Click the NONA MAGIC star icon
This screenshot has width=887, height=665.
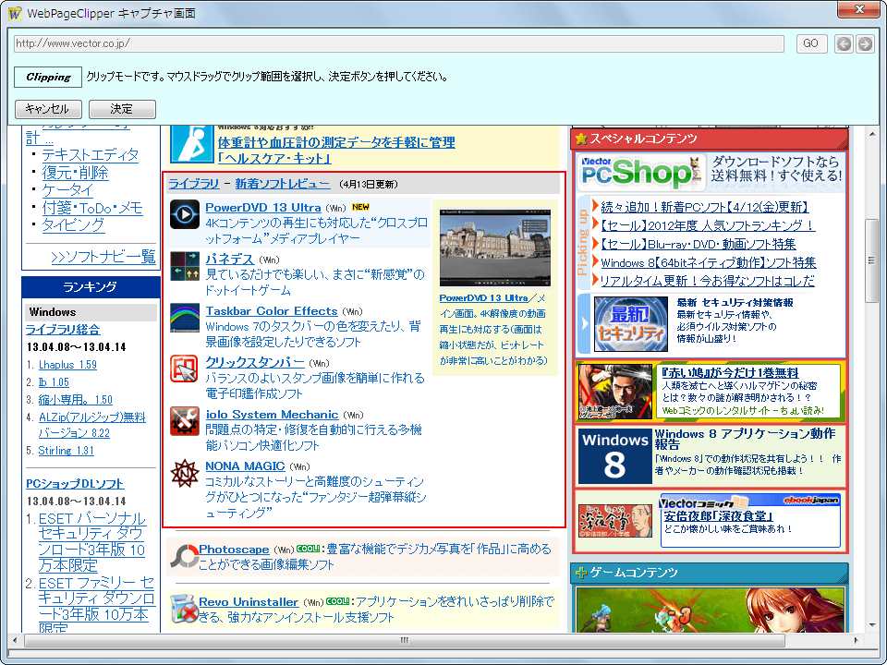tap(185, 473)
